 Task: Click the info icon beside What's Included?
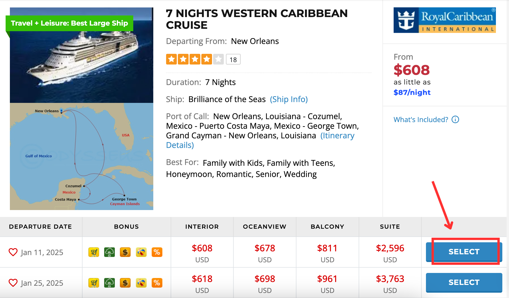coord(456,119)
